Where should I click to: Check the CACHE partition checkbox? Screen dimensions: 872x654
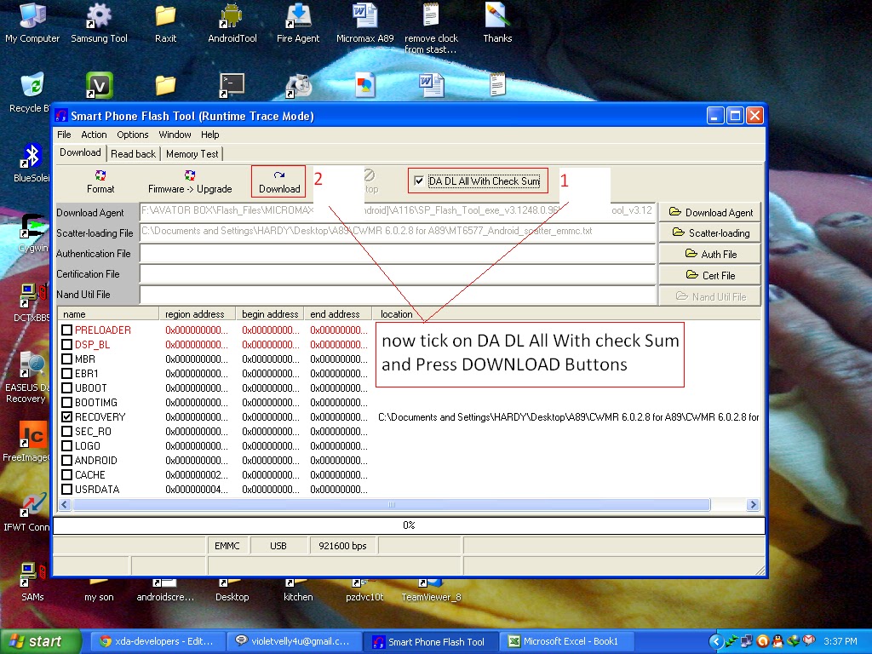click(x=66, y=474)
